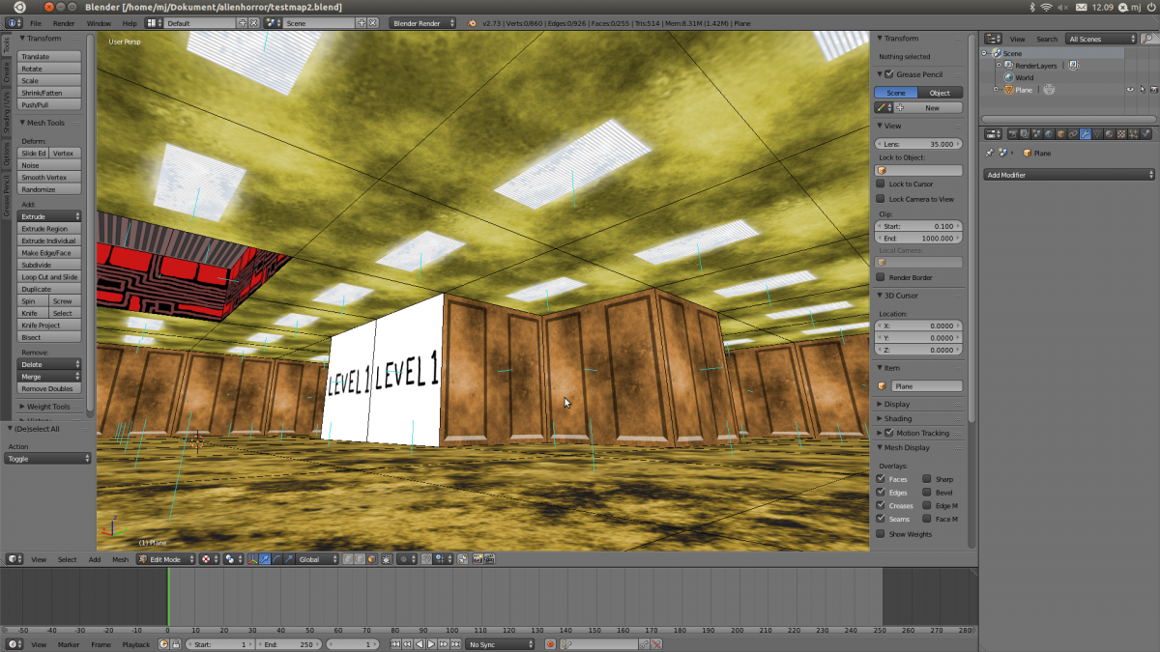Toggle the 3D manipulator widget icon
This screenshot has width=1160, height=652.
pos(253,559)
